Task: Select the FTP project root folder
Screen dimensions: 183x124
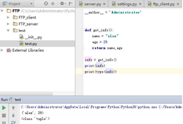Action: [16, 11]
